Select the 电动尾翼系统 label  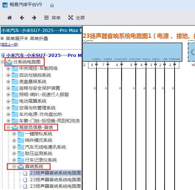click(33, 101)
